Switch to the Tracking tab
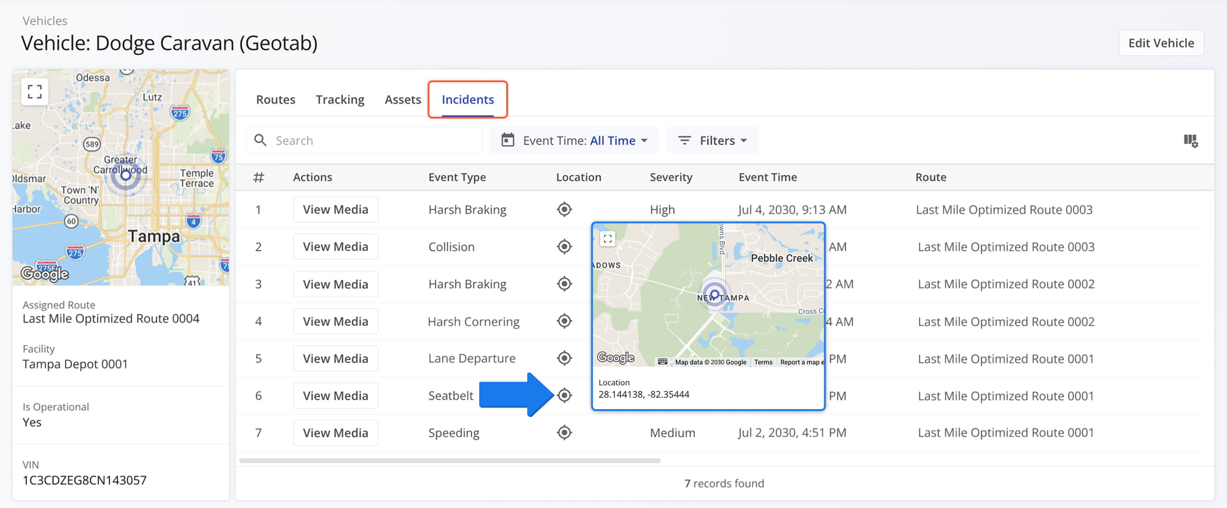This screenshot has height=508, width=1227. [x=340, y=99]
